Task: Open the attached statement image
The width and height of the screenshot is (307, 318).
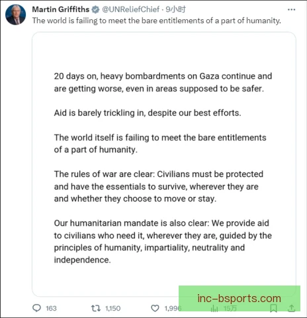Action: 164,164
